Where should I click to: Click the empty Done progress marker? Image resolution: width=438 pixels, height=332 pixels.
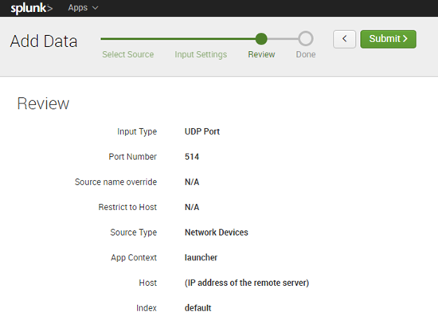305,38
